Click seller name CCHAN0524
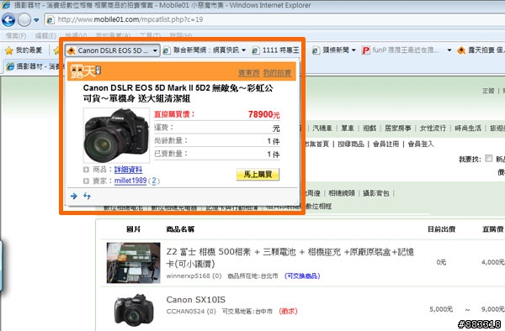Viewport: 505px width, 331px height. 185,311
